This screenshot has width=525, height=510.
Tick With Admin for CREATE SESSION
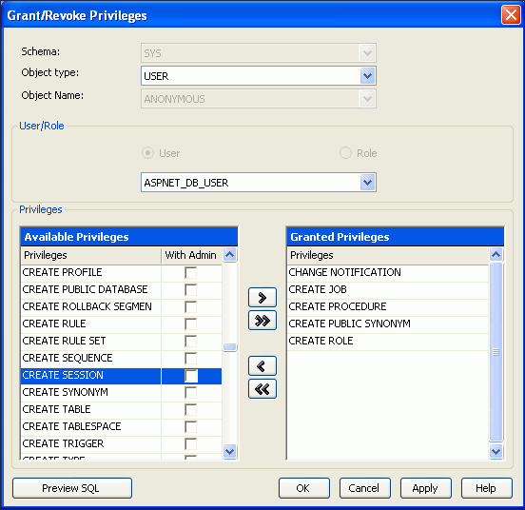click(x=191, y=376)
